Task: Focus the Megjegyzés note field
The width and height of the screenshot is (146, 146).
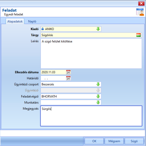Action: (91, 116)
